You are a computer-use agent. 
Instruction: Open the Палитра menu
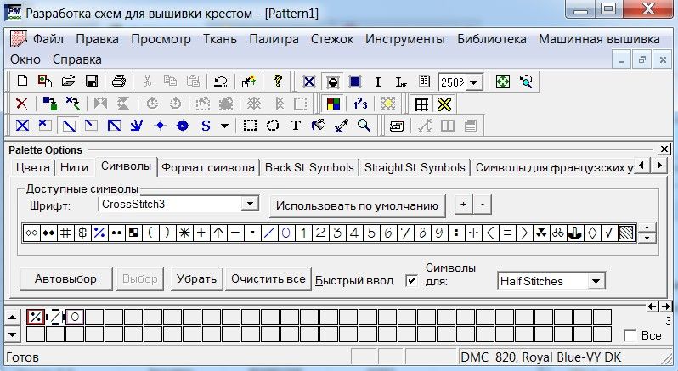click(274, 39)
